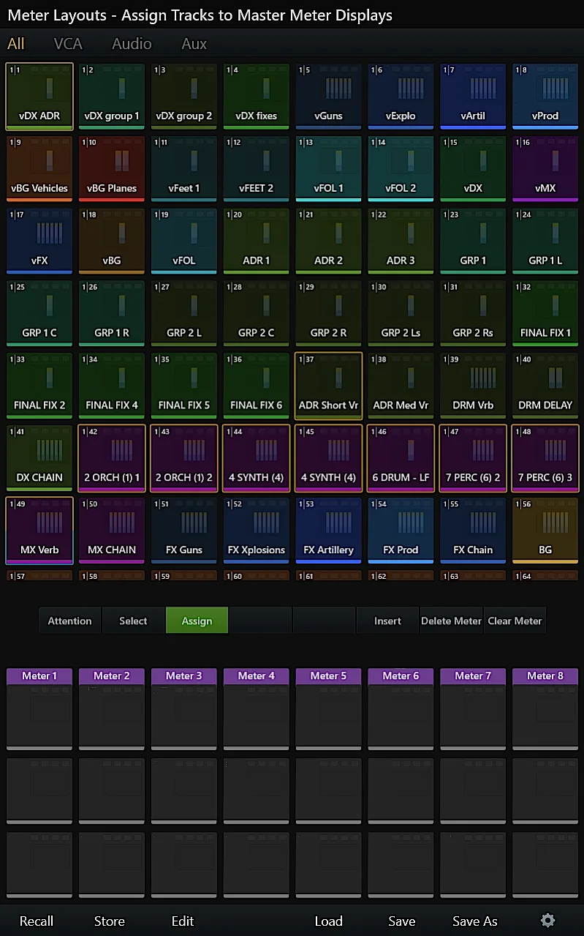The width and height of the screenshot is (584, 936).
Task: Select the vBG Vehicles tile
Action: pyautogui.click(x=39, y=169)
